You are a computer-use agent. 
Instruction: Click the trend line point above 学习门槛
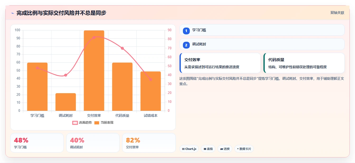coord(37,68)
